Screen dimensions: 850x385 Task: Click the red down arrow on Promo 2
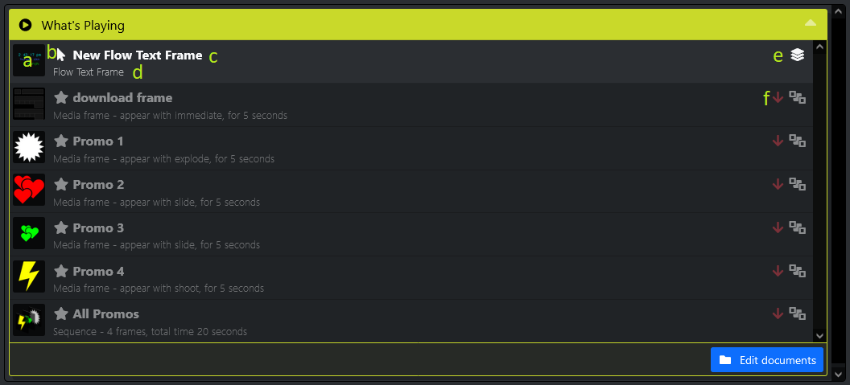[778, 184]
